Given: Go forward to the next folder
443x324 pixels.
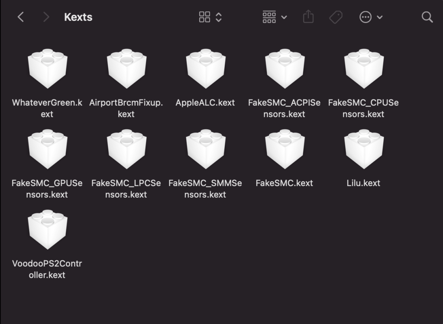Looking at the screenshot, I should tap(46, 17).
